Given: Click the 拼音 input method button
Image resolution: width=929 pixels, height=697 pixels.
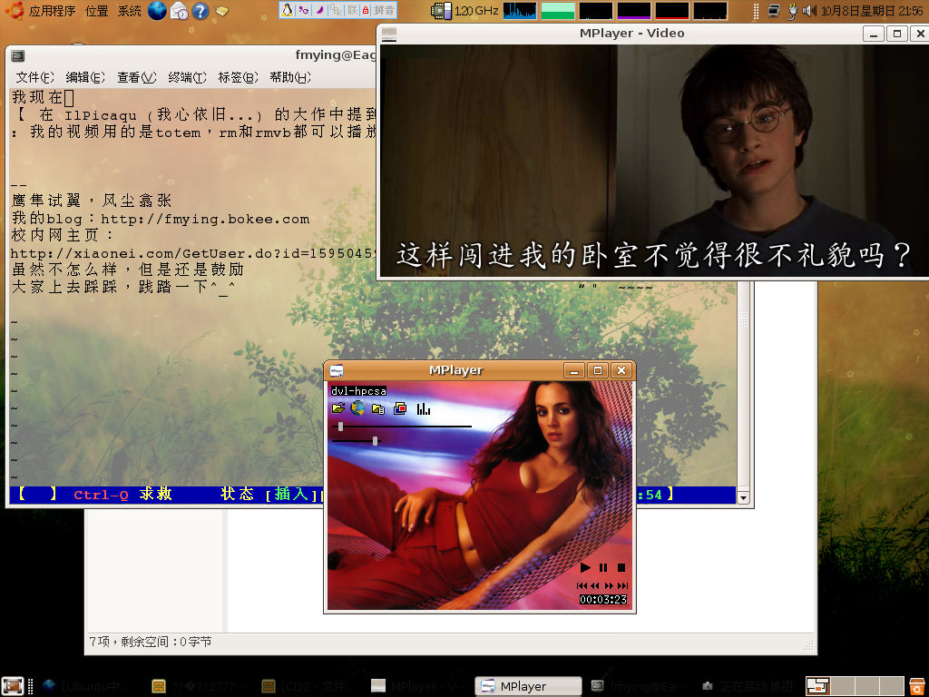Looking at the screenshot, I should pyautogui.click(x=384, y=10).
